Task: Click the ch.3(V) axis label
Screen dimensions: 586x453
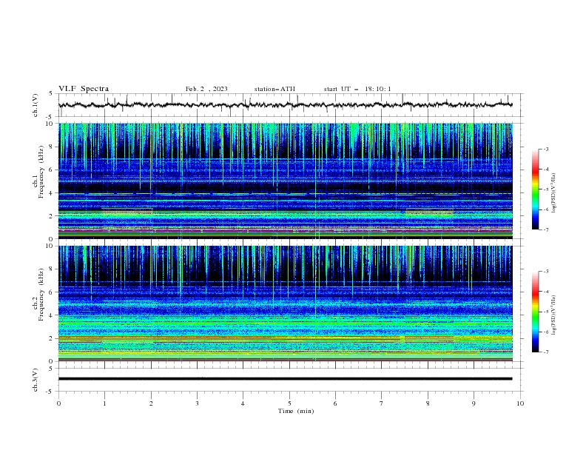Action: [x=36, y=380]
